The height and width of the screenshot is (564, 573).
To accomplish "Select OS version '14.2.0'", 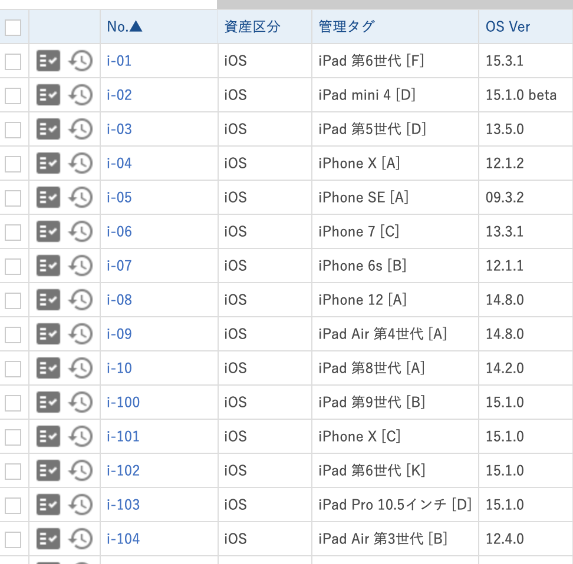I will point(504,368).
